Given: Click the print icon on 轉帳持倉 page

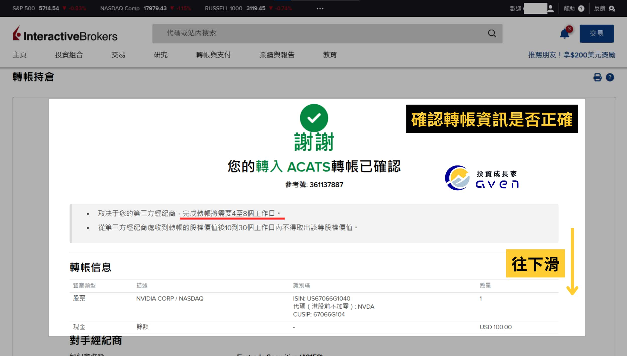Looking at the screenshot, I should click(597, 77).
